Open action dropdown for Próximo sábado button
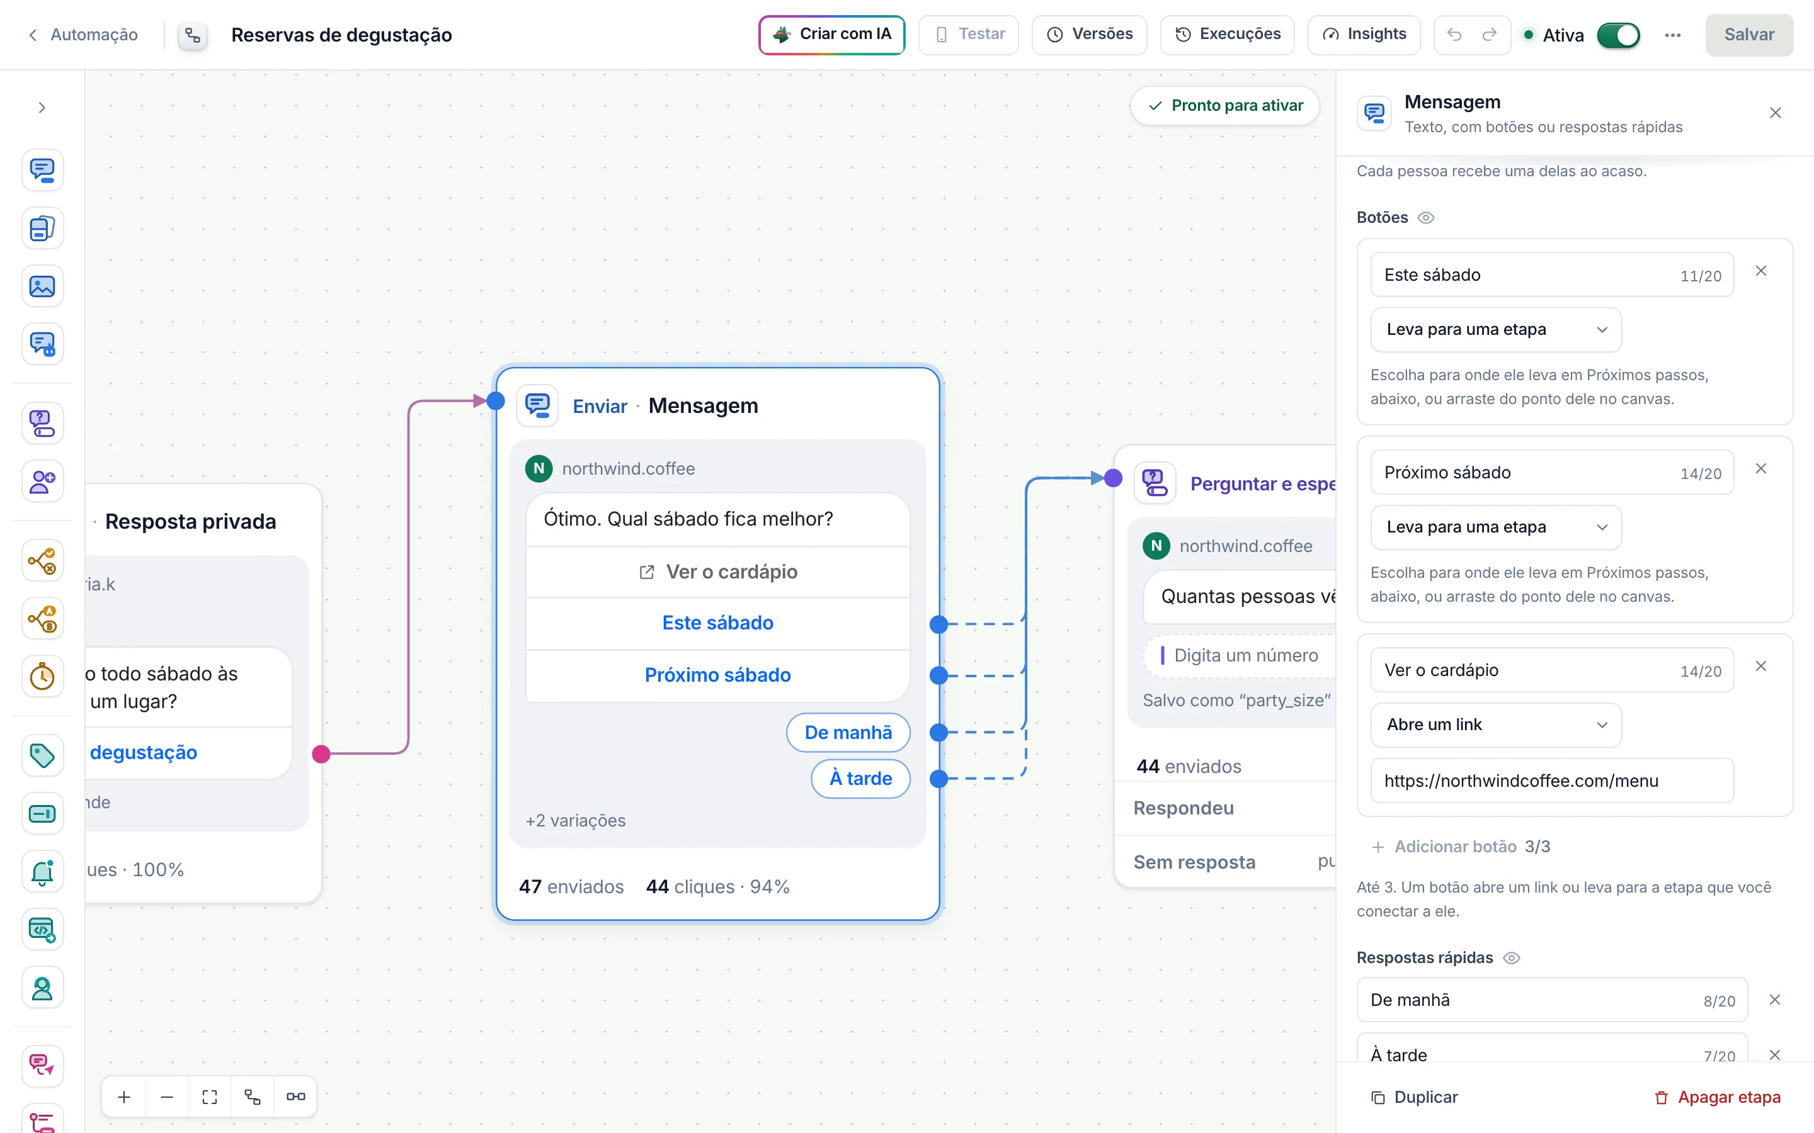 [1495, 527]
